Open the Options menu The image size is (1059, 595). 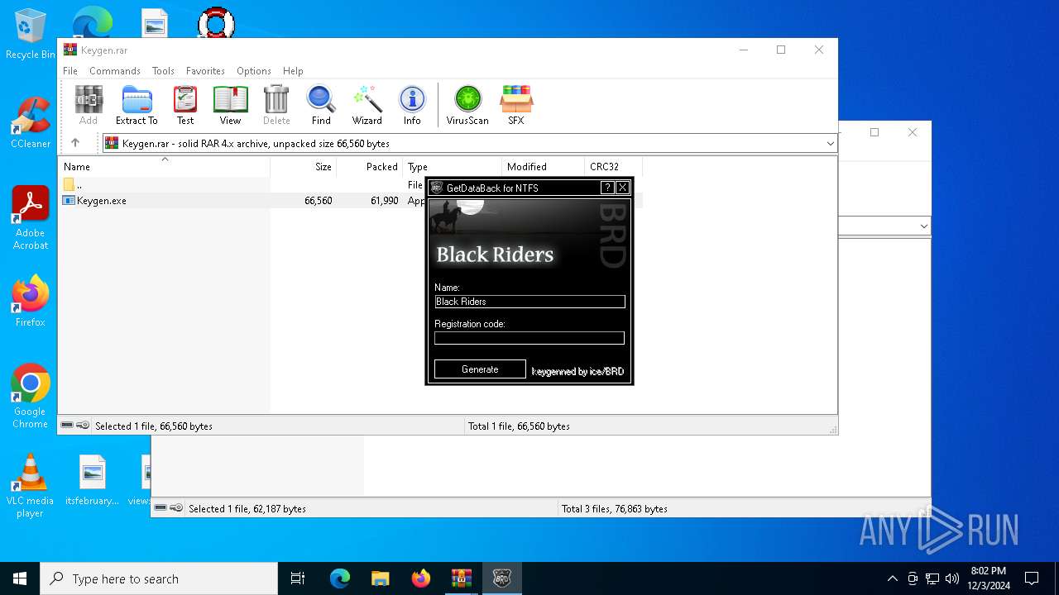pos(254,71)
